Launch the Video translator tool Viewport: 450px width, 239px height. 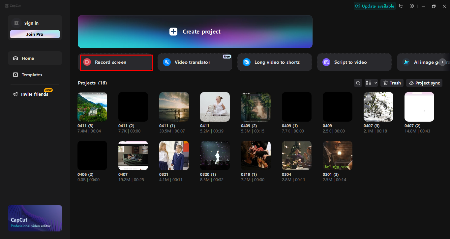tap(195, 62)
